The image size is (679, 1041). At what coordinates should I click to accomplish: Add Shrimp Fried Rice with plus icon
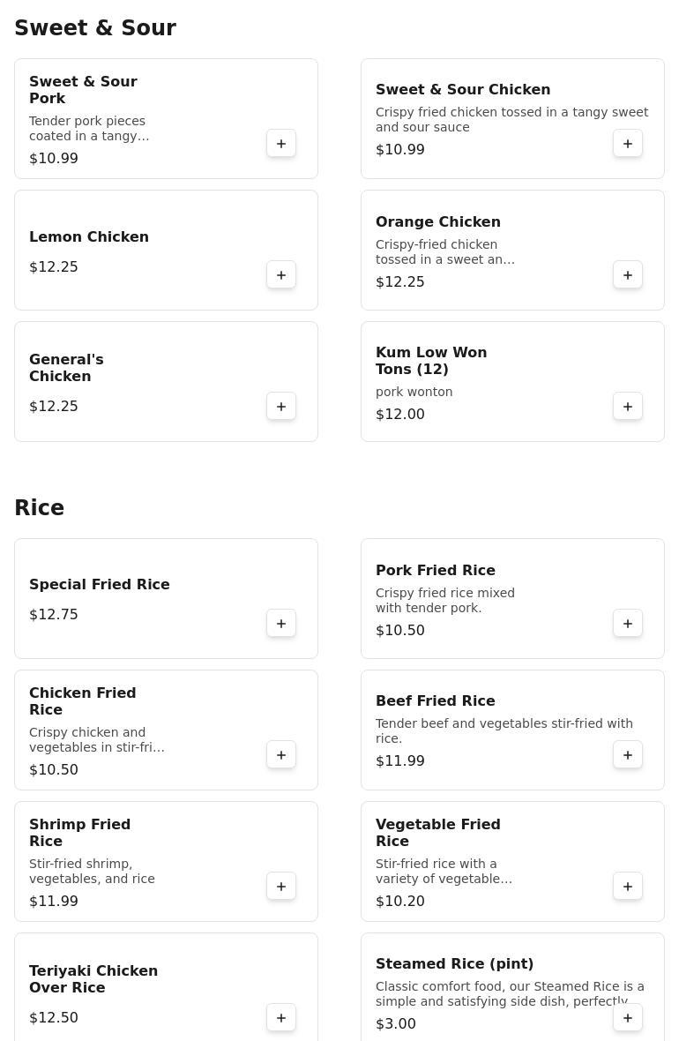click(x=281, y=887)
